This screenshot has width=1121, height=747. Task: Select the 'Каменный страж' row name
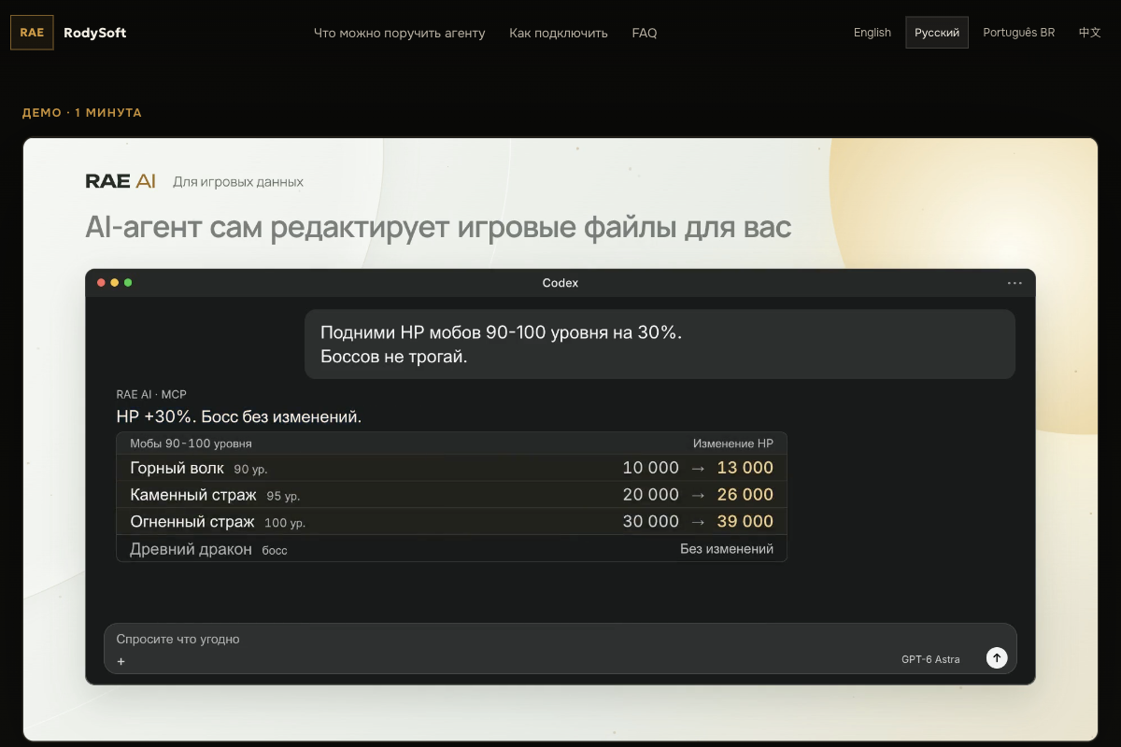pos(193,495)
